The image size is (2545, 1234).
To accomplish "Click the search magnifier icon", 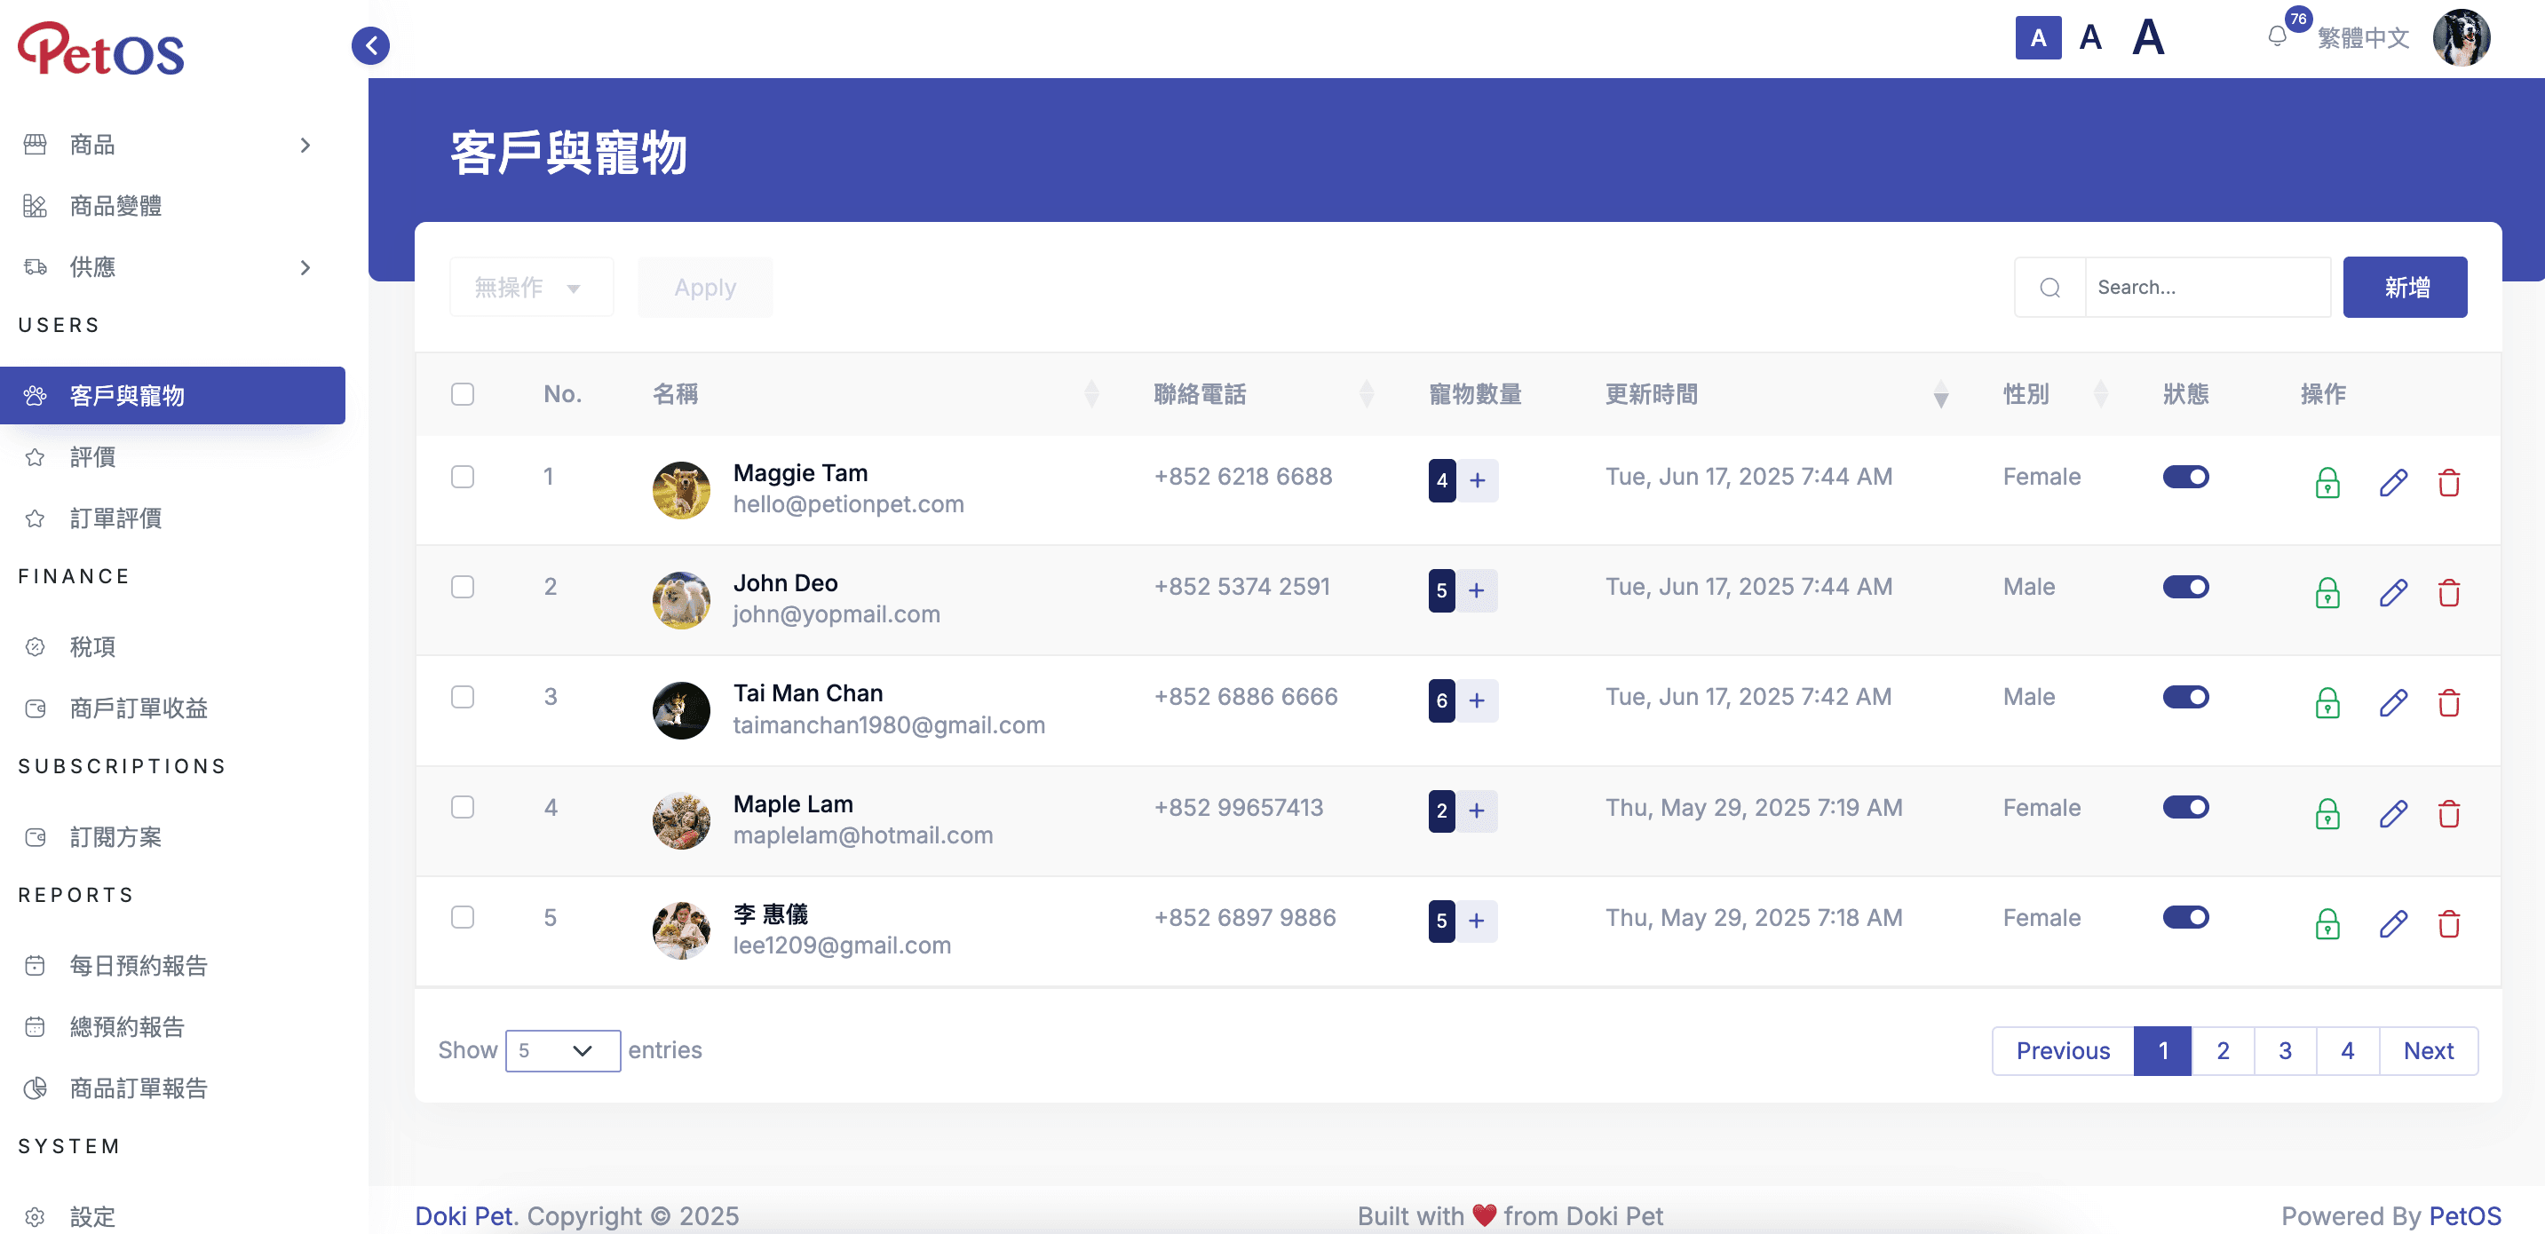I will (x=2049, y=288).
